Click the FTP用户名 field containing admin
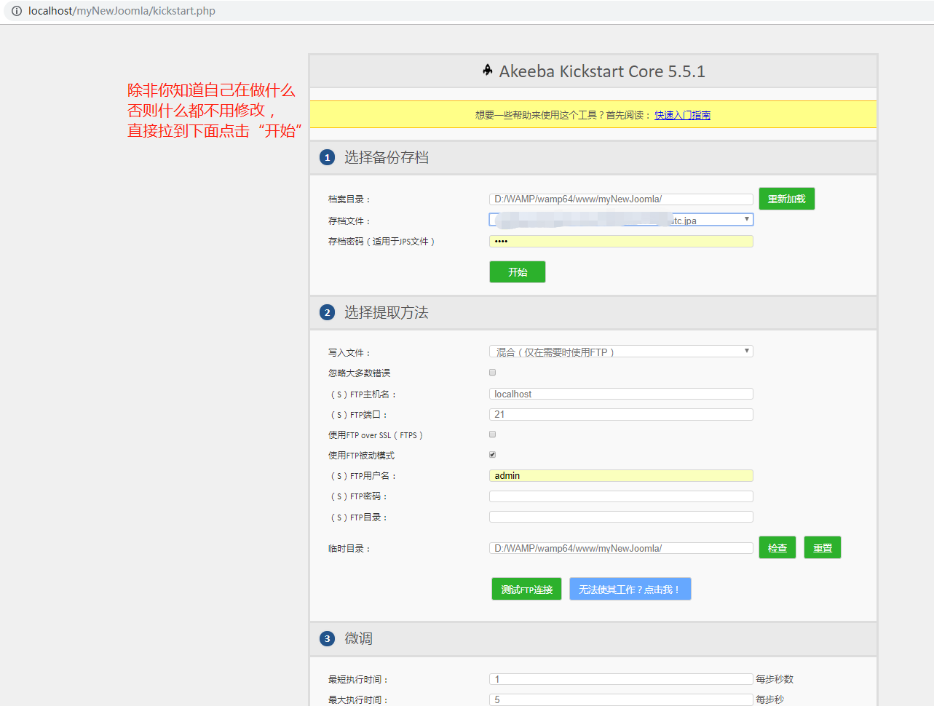The width and height of the screenshot is (934, 706). pos(621,475)
